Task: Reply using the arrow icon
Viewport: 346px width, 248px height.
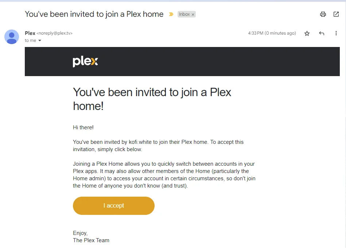Action: (322, 33)
